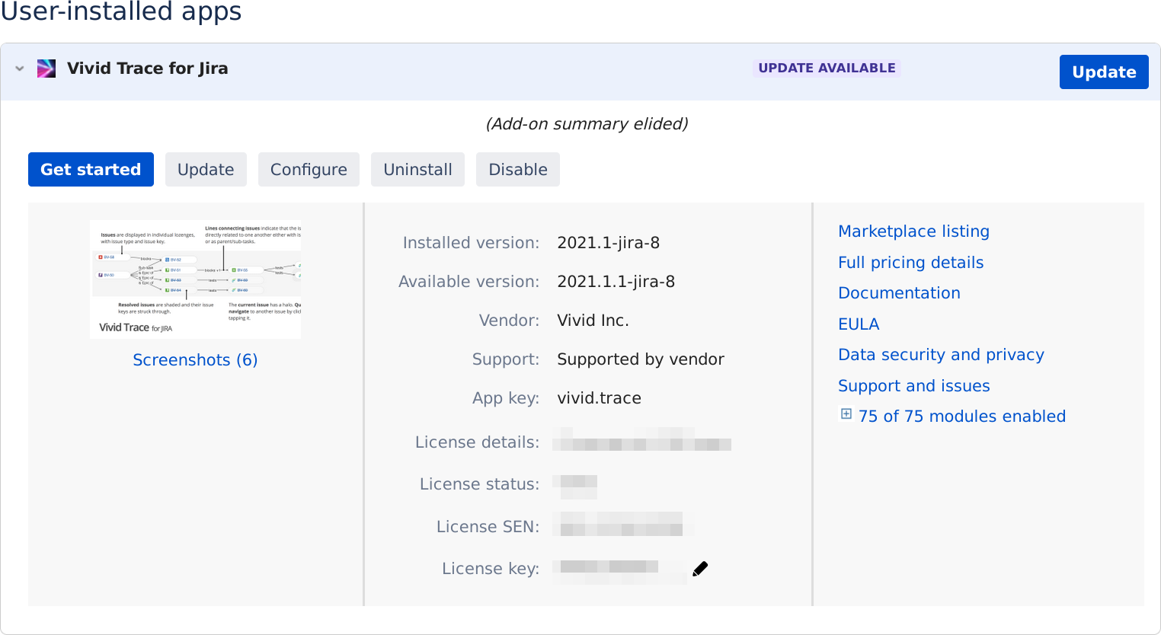Click the grey Update button beside Get started
Screen dimensions: 1161x635
[206, 169]
